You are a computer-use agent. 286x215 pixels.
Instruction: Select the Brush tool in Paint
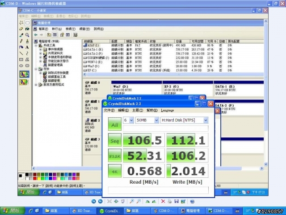27,41
